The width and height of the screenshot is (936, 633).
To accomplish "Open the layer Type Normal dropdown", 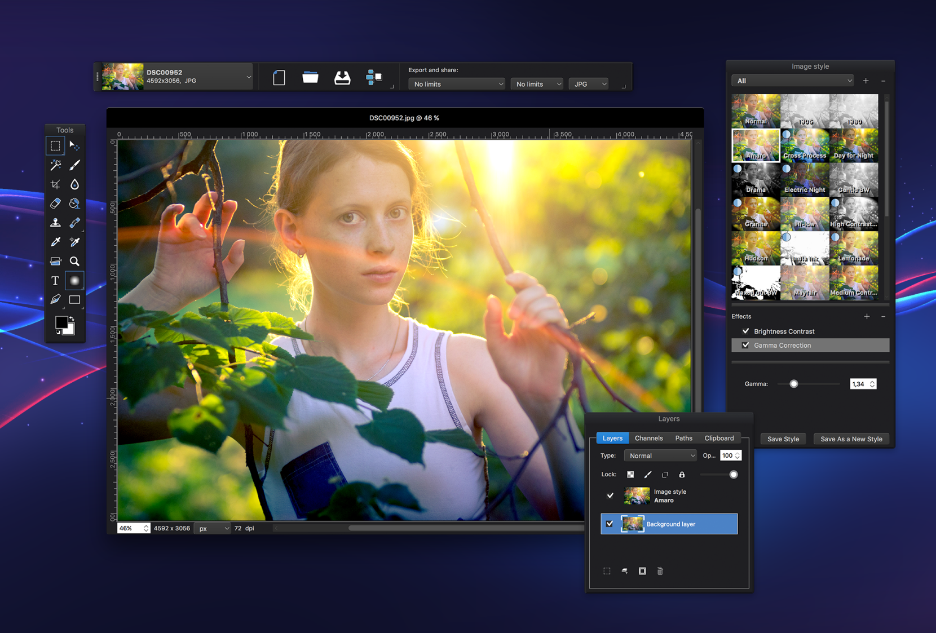I will click(660, 455).
